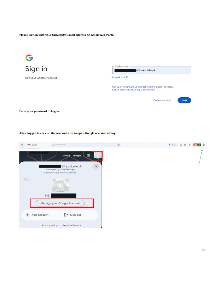213x284 pixels.
Task: Open the Gmail main menu hamburger icon
Action: (22, 145)
